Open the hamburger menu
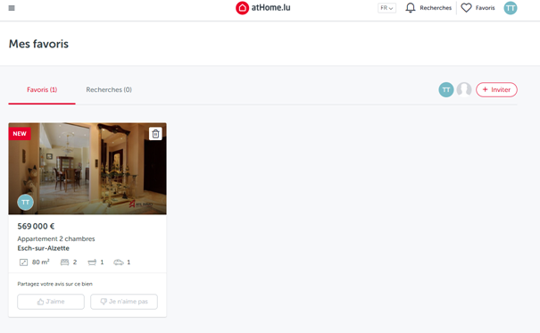Image resolution: width=540 pixels, height=333 pixels. coord(12,8)
